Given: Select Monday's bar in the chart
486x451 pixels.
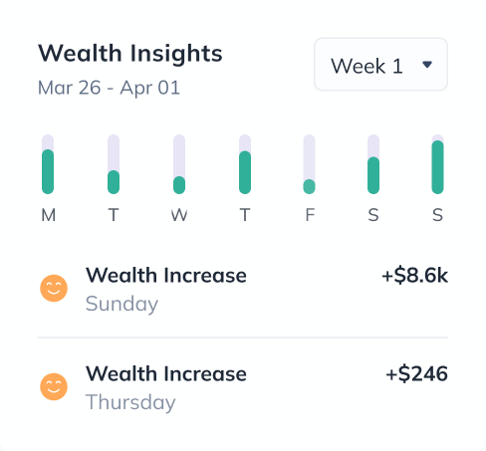Looking at the screenshot, I should click(48, 164).
